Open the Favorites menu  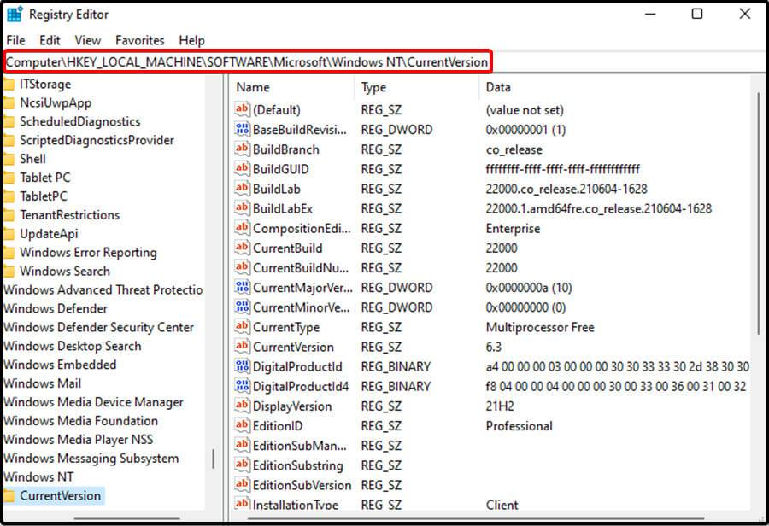coord(140,40)
